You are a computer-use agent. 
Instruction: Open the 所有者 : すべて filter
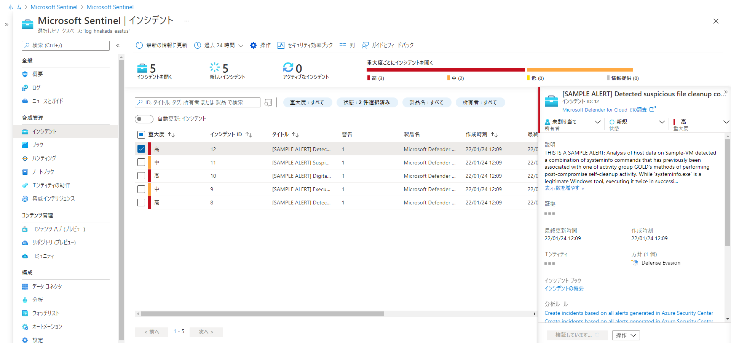(480, 102)
